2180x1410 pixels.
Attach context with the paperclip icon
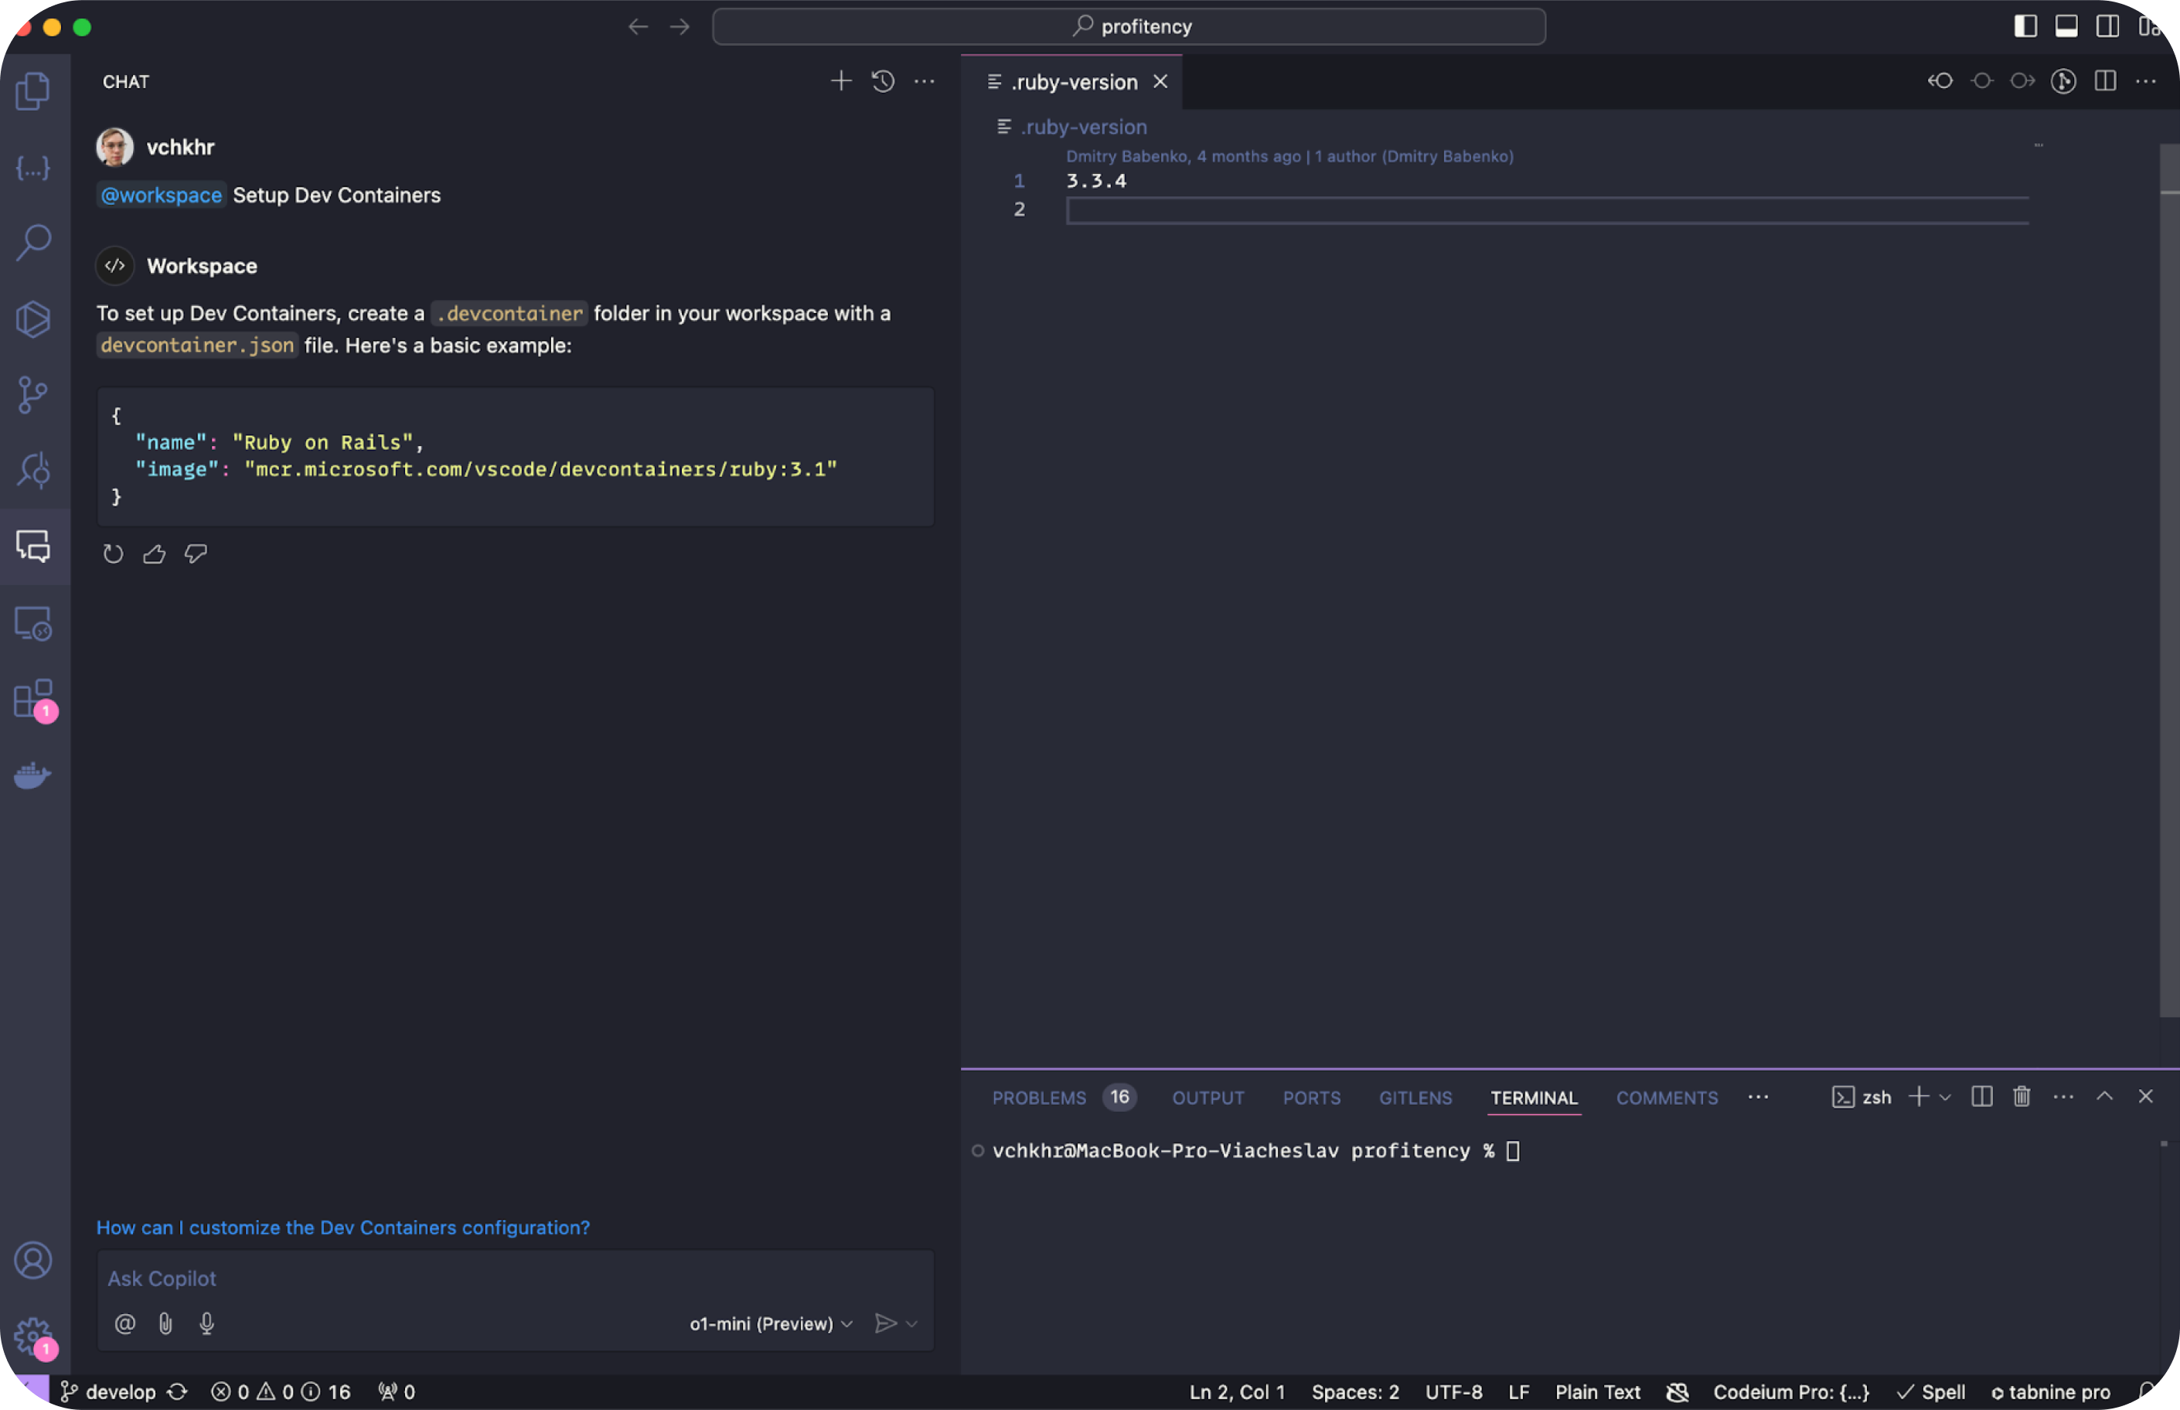click(x=165, y=1324)
